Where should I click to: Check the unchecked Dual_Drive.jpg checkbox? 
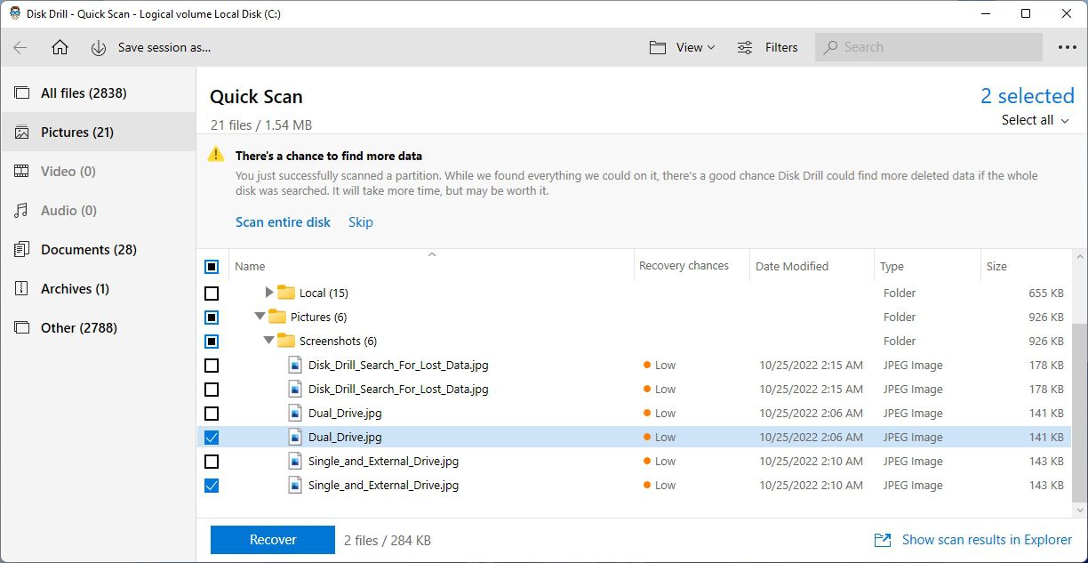tap(212, 413)
